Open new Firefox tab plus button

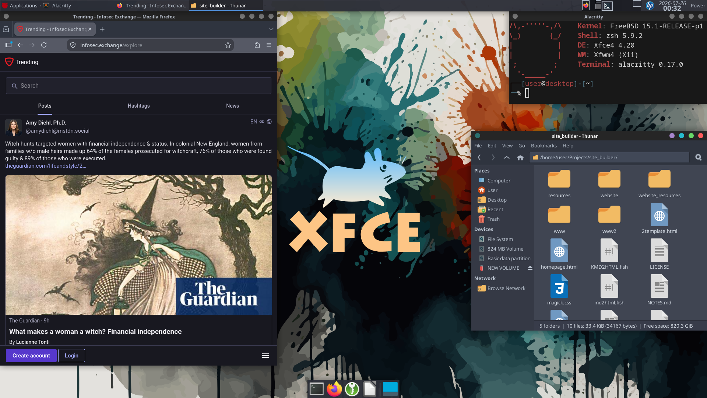(102, 29)
